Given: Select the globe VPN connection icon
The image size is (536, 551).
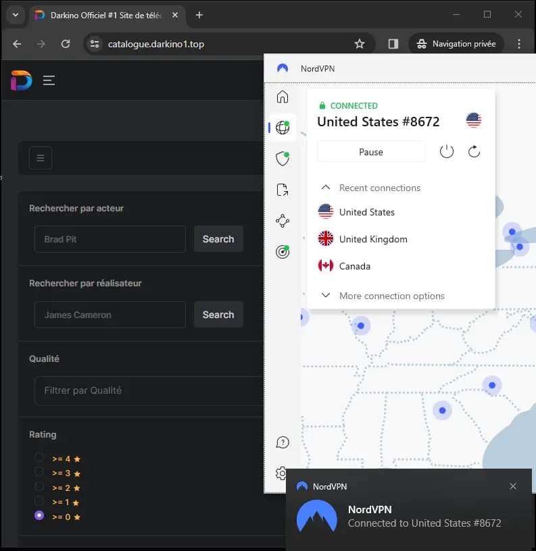Looking at the screenshot, I should (283, 128).
